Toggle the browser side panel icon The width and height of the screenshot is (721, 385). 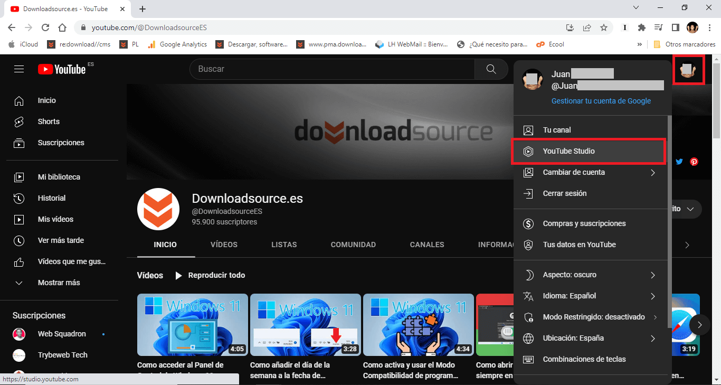pyautogui.click(x=675, y=27)
